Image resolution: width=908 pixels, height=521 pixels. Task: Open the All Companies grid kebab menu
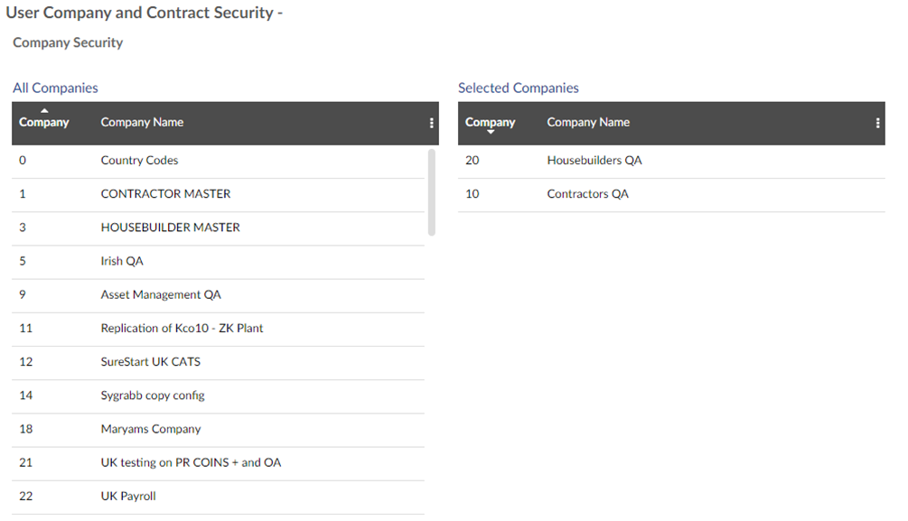click(x=432, y=123)
